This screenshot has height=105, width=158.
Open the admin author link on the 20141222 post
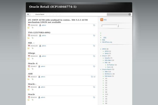point(44,36)
